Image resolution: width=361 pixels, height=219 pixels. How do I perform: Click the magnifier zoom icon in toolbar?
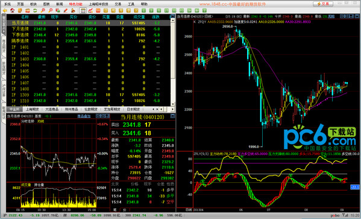tap(43, 10)
